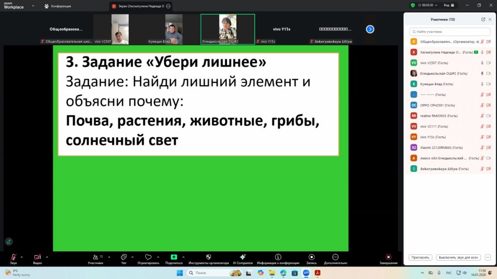Image resolution: width=497 pixels, height=279 pixels.
Task: Expand the audio options arrow beside Звук
Action: tap(21, 257)
